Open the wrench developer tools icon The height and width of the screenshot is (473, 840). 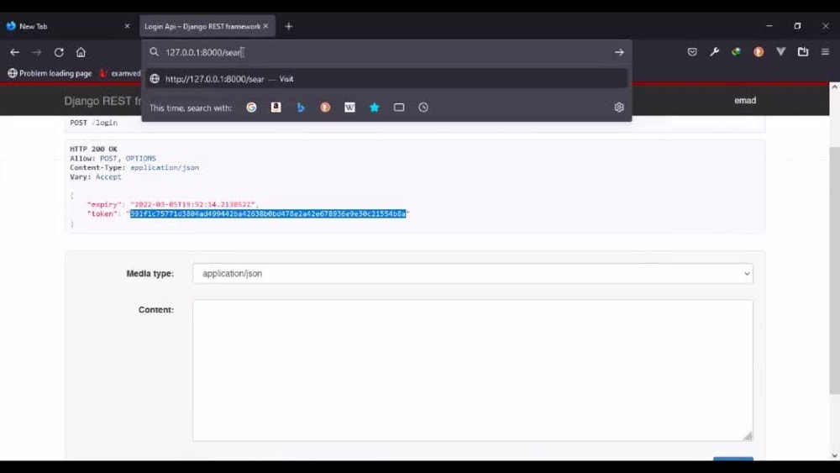[x=714, y=52]
